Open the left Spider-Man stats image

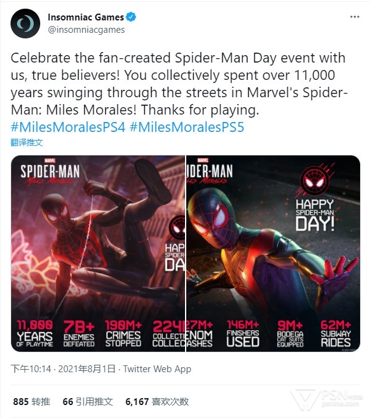coord(98,253)
